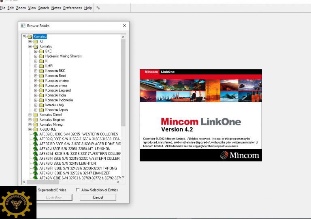Select the Komatsu Japan tree item
This screenshot has width=311, height=219.
57,109
